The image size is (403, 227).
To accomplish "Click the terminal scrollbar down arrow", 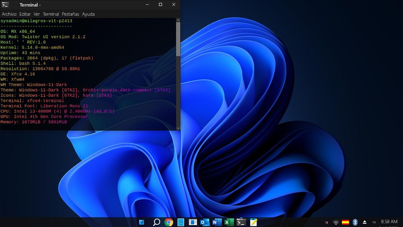I will pyautogui.click(x=178, y=128).
